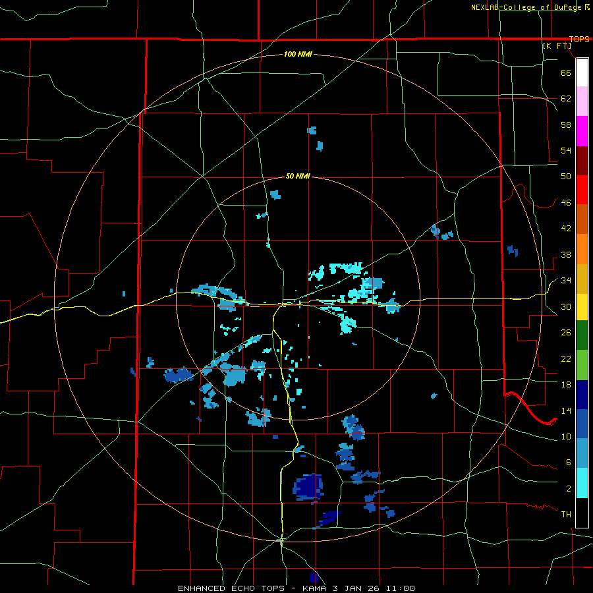Pick the bright orange legend swatch
The height and width of the screenshot is (593, 593).
pyautogui.click(x=582, y=248)
